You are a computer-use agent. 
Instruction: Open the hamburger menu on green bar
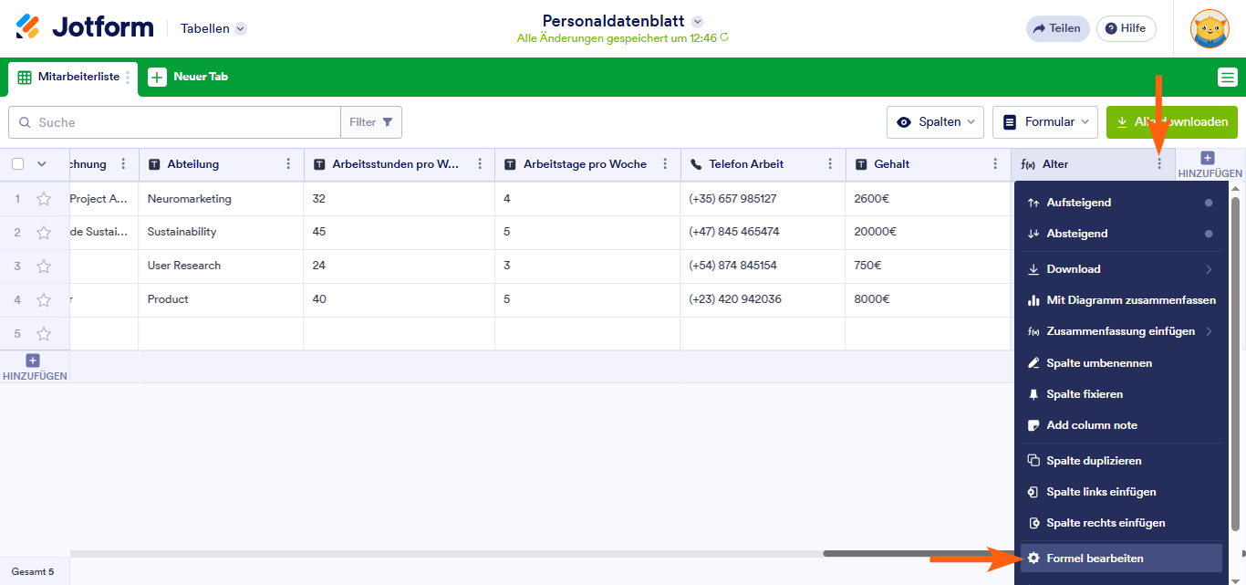(1228, 78)
